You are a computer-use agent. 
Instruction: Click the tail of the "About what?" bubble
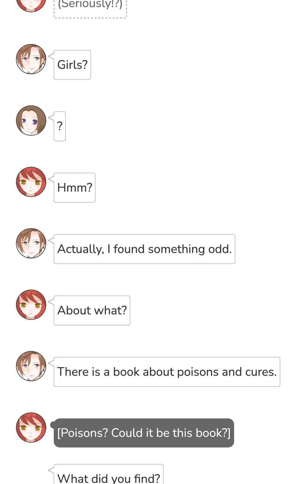click(51, 301)
